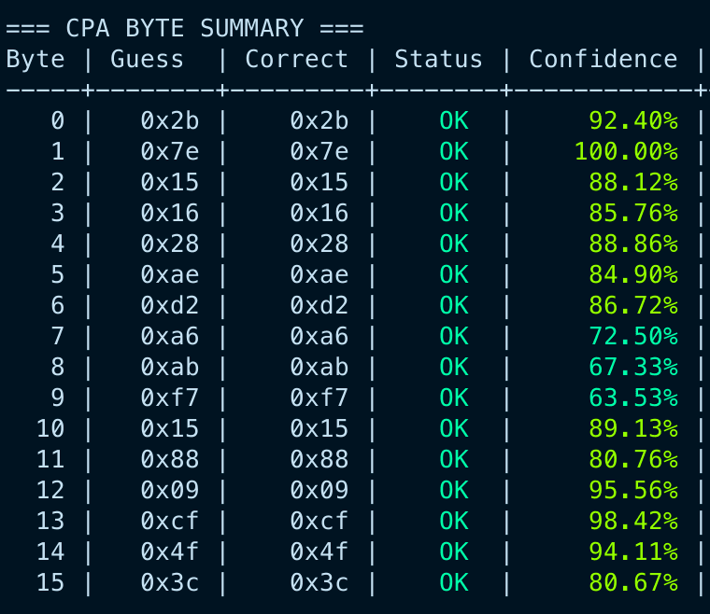Click guess 0xcf in byte 13 row
710x614 pixels.
coord(169,521)
